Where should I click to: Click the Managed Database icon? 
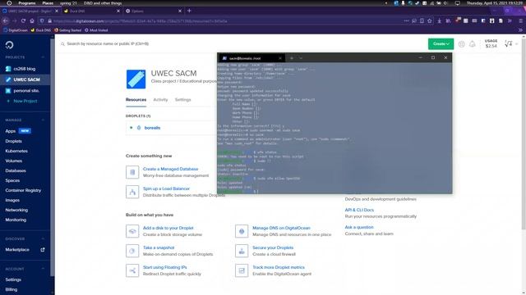click(132, 172)
